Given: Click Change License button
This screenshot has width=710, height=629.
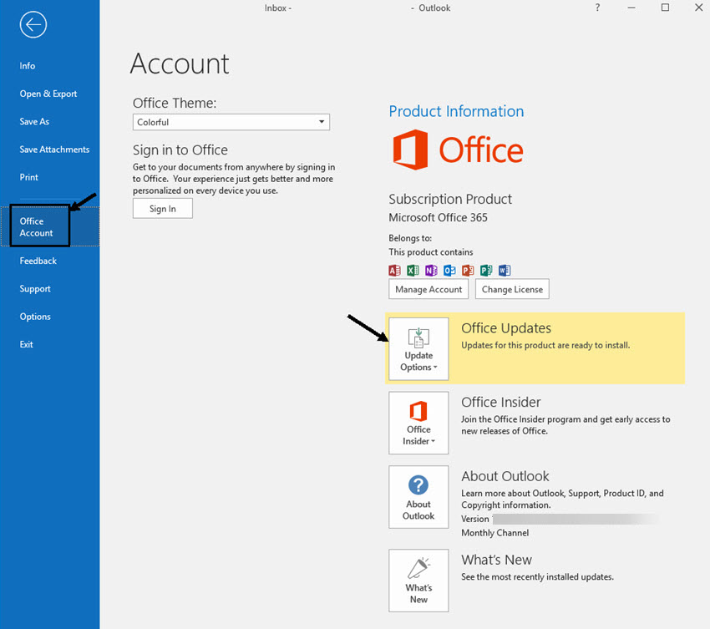Looking at the screenshot, I should 512,289.
